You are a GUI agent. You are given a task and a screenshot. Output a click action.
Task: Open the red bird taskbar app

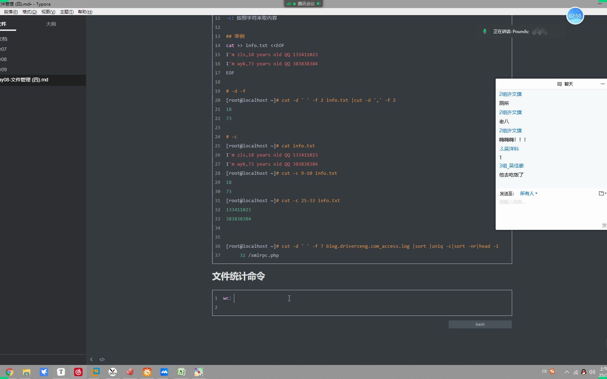[x=130, y=372]
